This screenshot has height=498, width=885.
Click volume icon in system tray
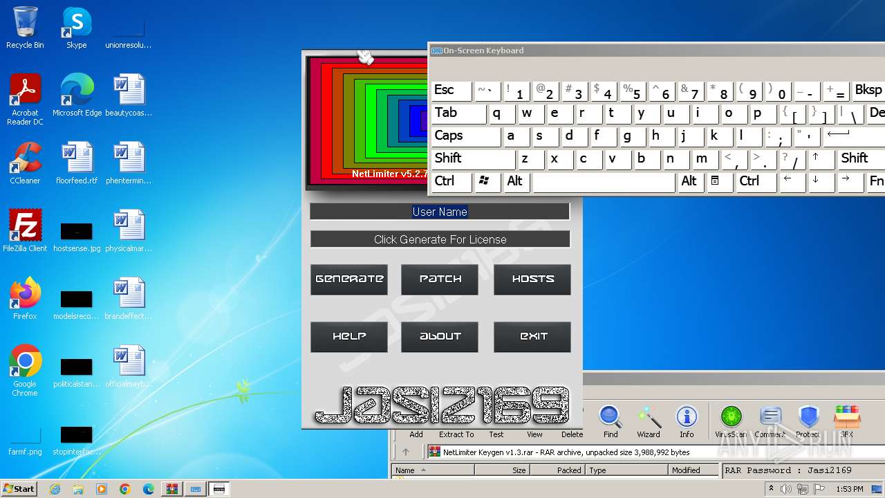click(x=786, y=489)
